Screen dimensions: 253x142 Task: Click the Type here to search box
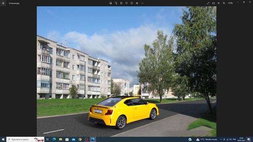click(x=25, y=139)
